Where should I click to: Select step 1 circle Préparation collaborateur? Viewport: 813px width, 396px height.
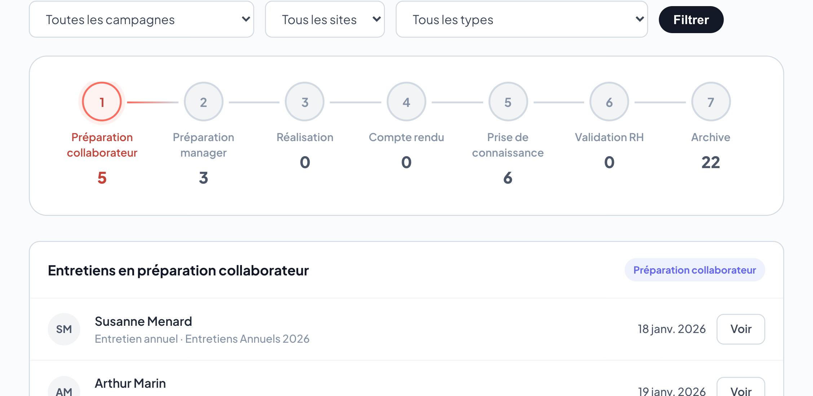[x=102, y=102]
